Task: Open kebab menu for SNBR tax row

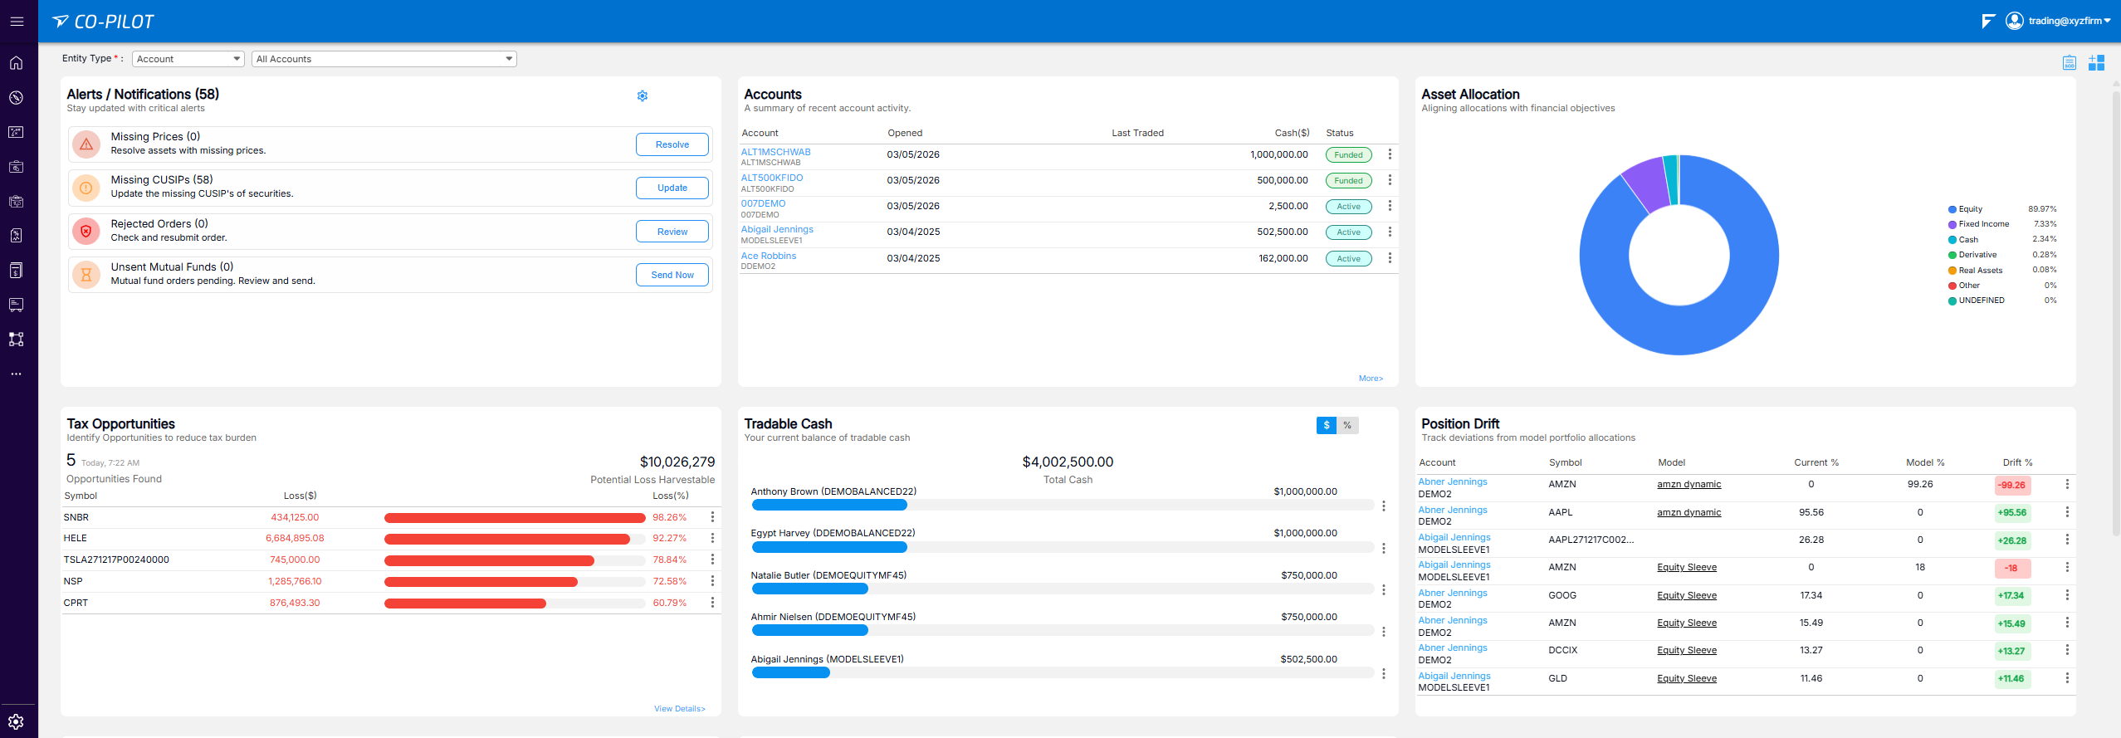Action: 712,517
